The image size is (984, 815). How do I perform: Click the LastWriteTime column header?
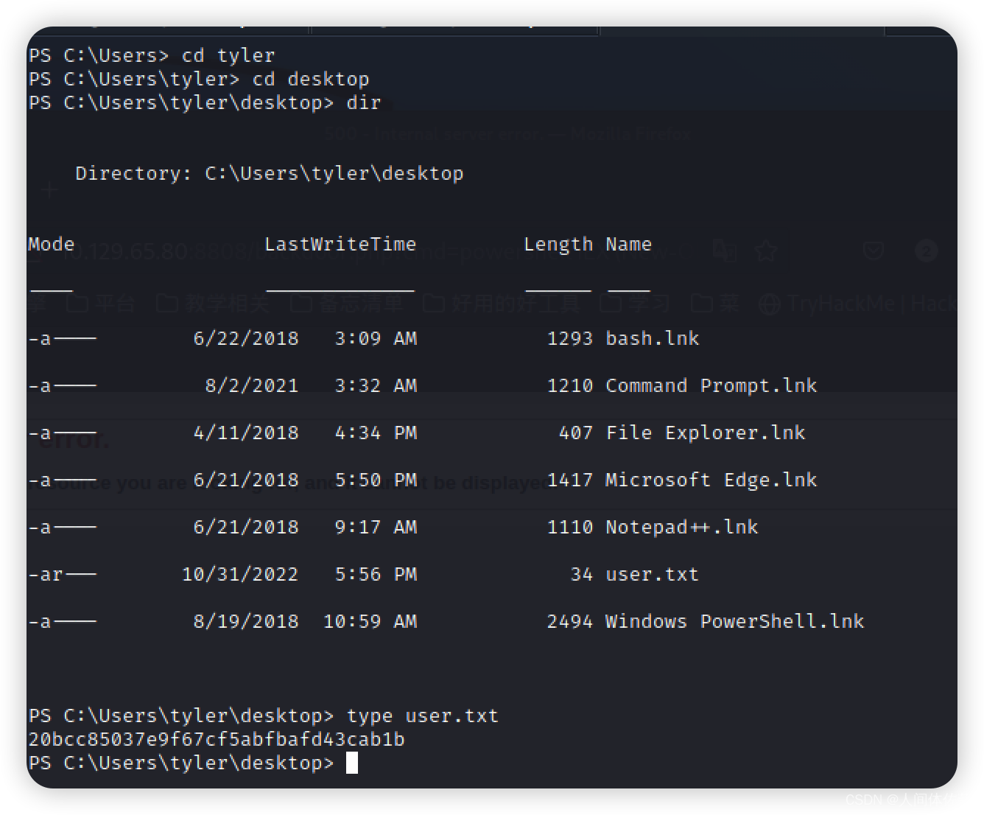tap(340, 244)
